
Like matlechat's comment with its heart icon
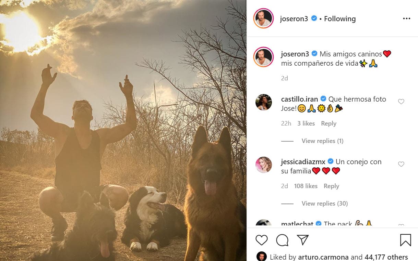tap(401, 225)
